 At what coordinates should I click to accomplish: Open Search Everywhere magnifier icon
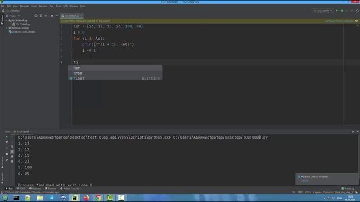coord(358,11)
